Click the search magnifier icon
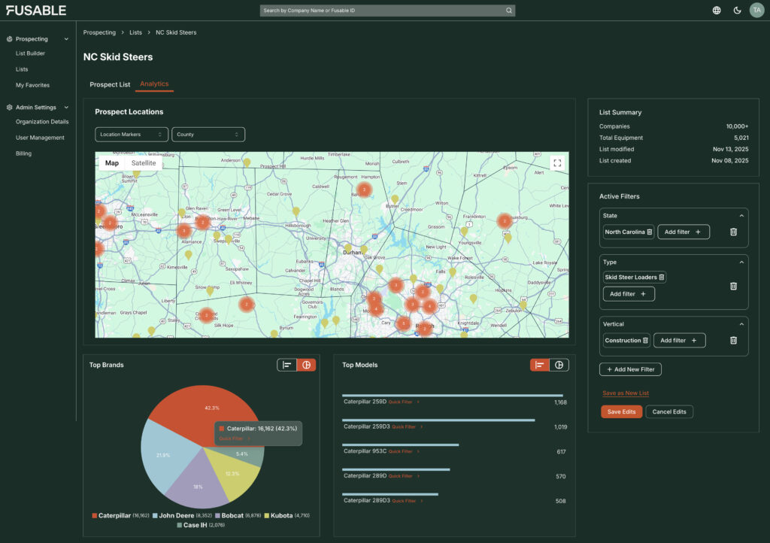The height and width of the screenshot is (543, 770). [508, 11]
